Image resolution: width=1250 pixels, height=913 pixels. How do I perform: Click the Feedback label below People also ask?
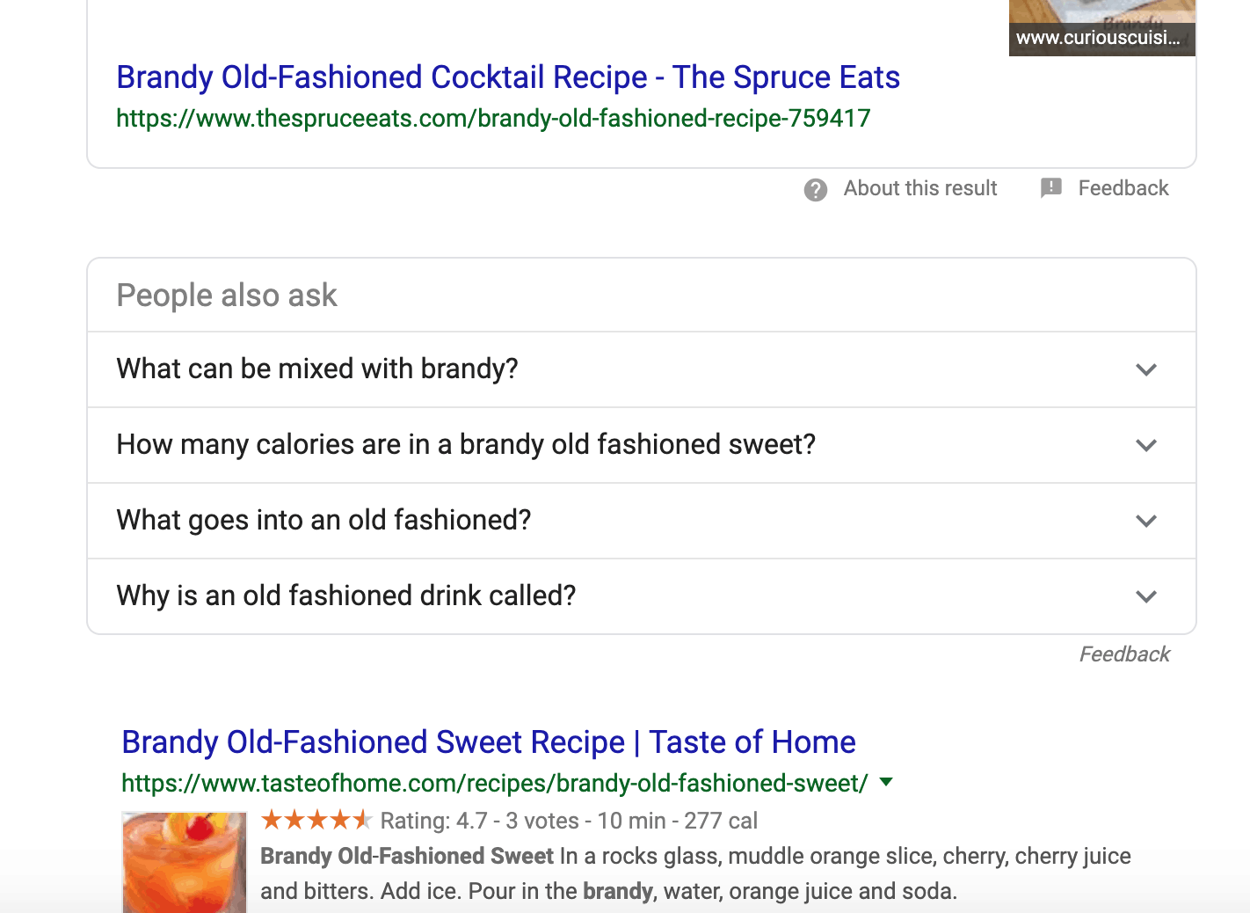point(1124,654)
